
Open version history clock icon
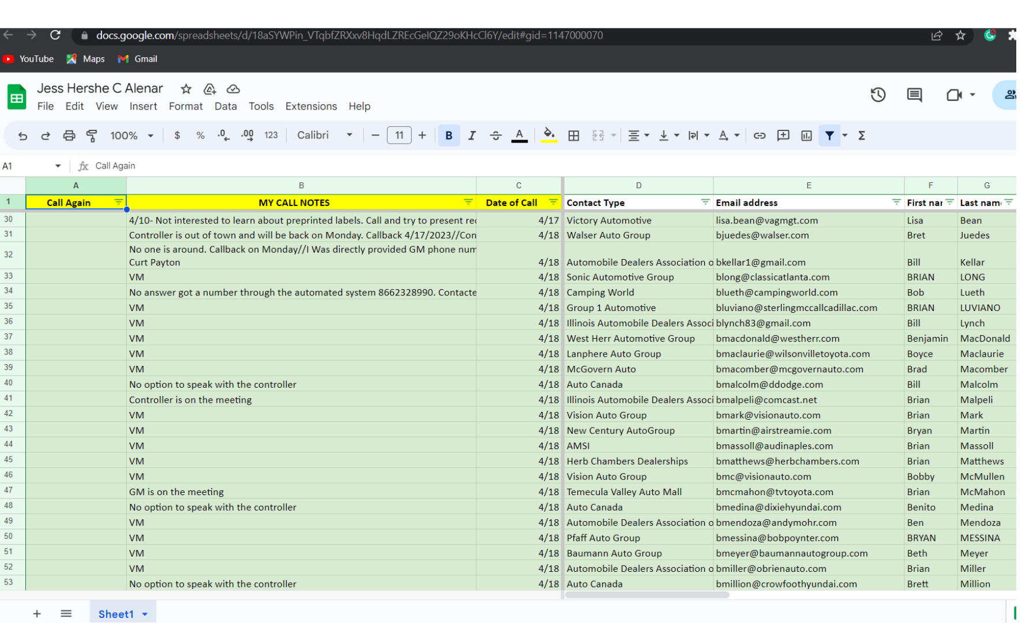(878, 95)
